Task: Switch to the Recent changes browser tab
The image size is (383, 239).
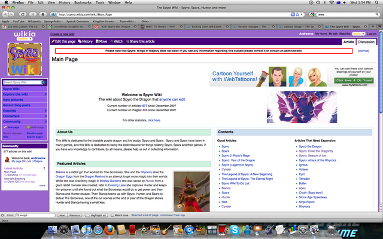Action: (x=254, y=26)
